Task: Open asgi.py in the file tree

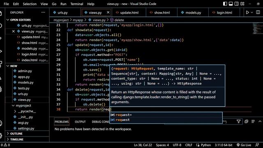Action: [x=23, y=123]
